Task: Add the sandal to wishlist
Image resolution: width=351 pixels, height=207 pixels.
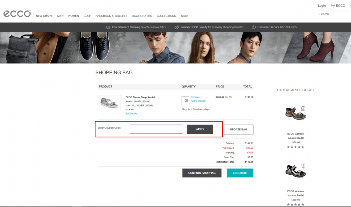Action: [198, 101]
